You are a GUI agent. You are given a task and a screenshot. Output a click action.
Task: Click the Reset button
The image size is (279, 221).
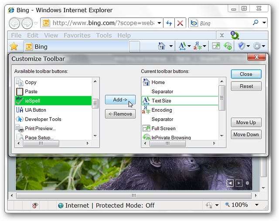click(x=246, y=86)
